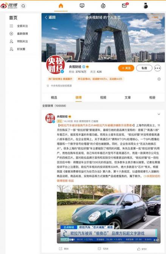Follow 央视财经 with the orange 关注 button
The height and width of the screenshot is (254, 166).
click(126, 68)
